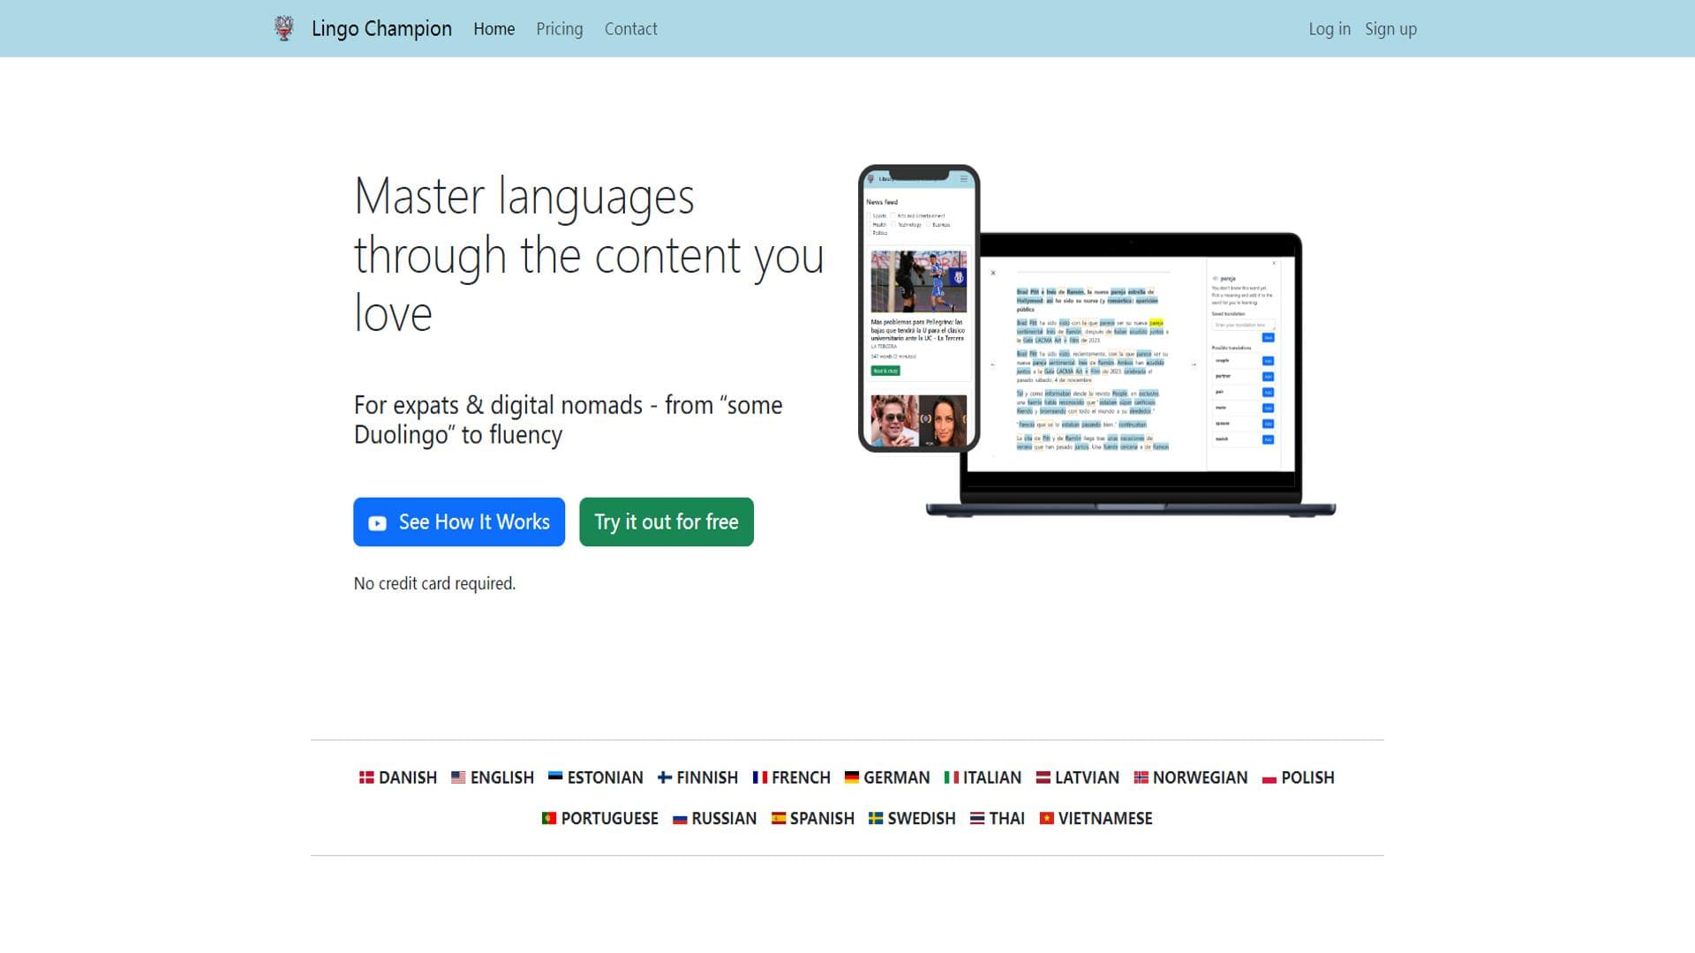Click the Norwegian flag icon

[x=1141, y=777]
